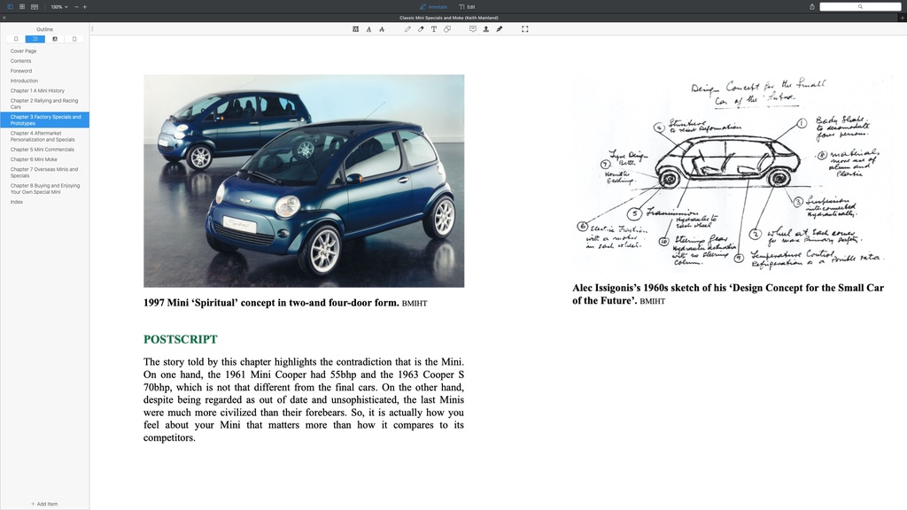Screen dimensions: 907x510
Task: Choose the text box tool
Action: [433, 29]
